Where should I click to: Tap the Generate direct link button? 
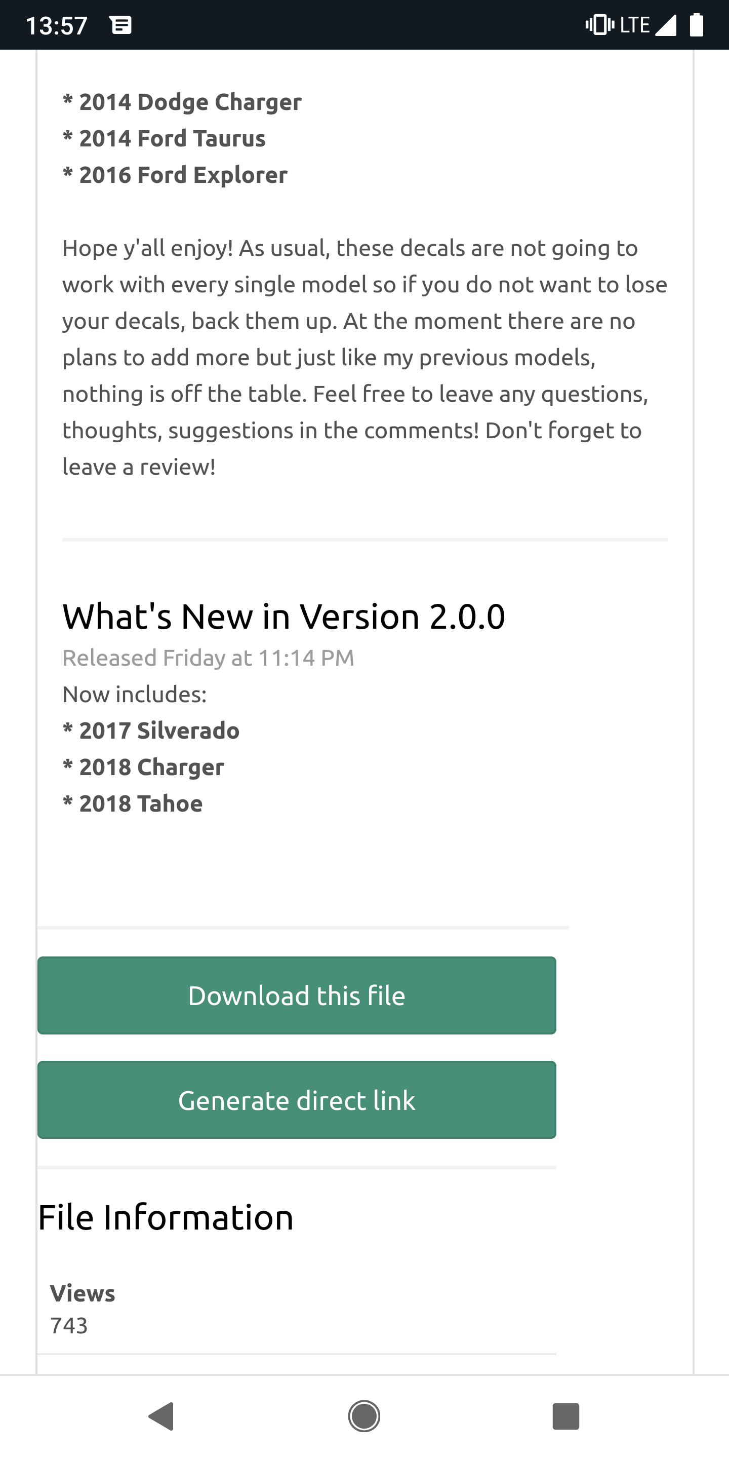(x=297, y=1100)
